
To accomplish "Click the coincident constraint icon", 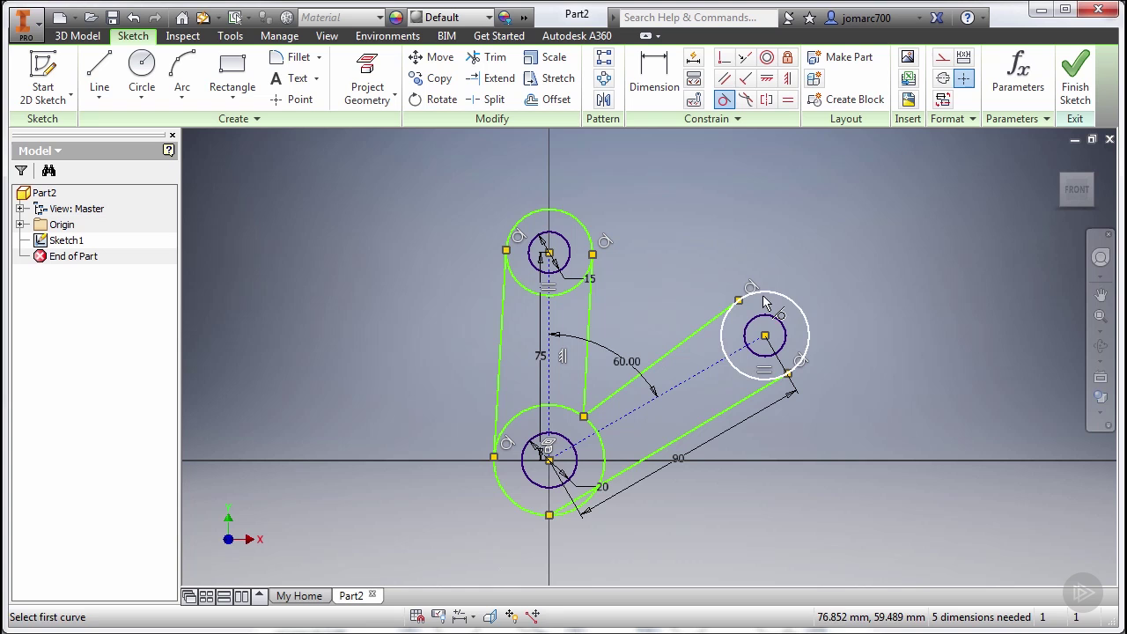I will pyautogui.click(x=725, y=57).
